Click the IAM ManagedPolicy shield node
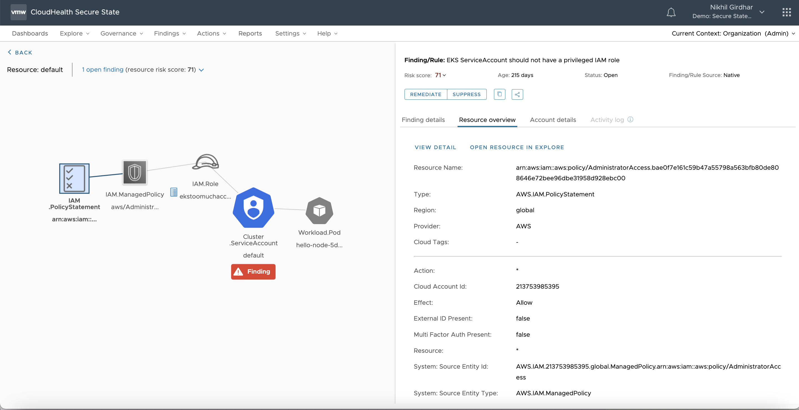799x410 pixels. point(135,172)
